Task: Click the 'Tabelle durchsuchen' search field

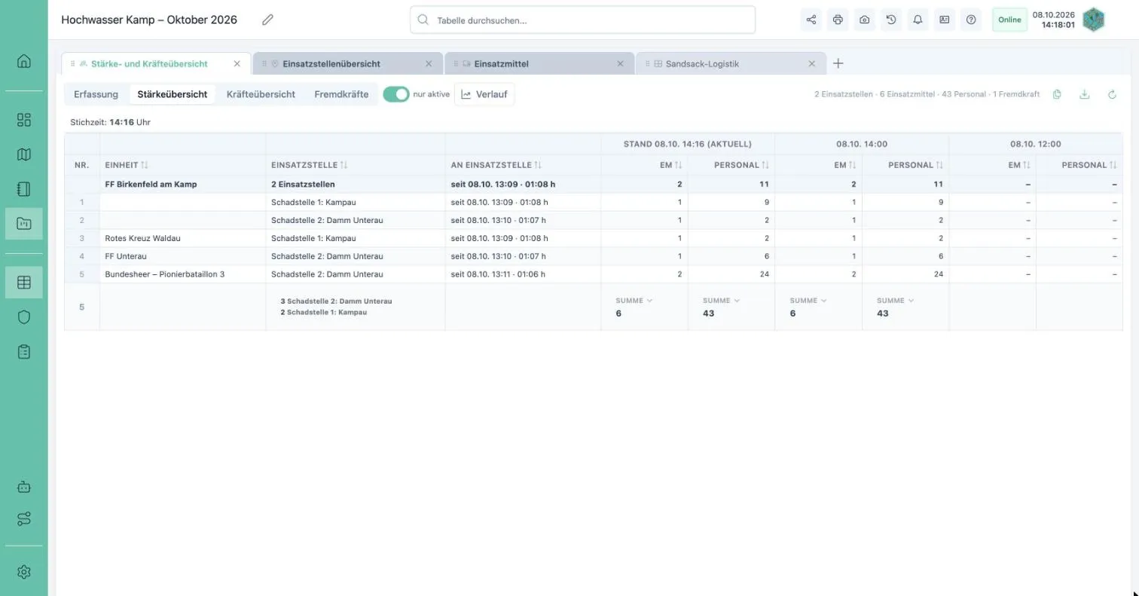Action: (x=582, y=20)
